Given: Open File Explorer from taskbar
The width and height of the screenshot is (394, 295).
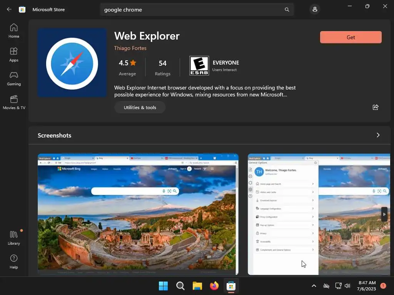Looking at the screenshot, I should pyautogui.click(x=197, y=286).
